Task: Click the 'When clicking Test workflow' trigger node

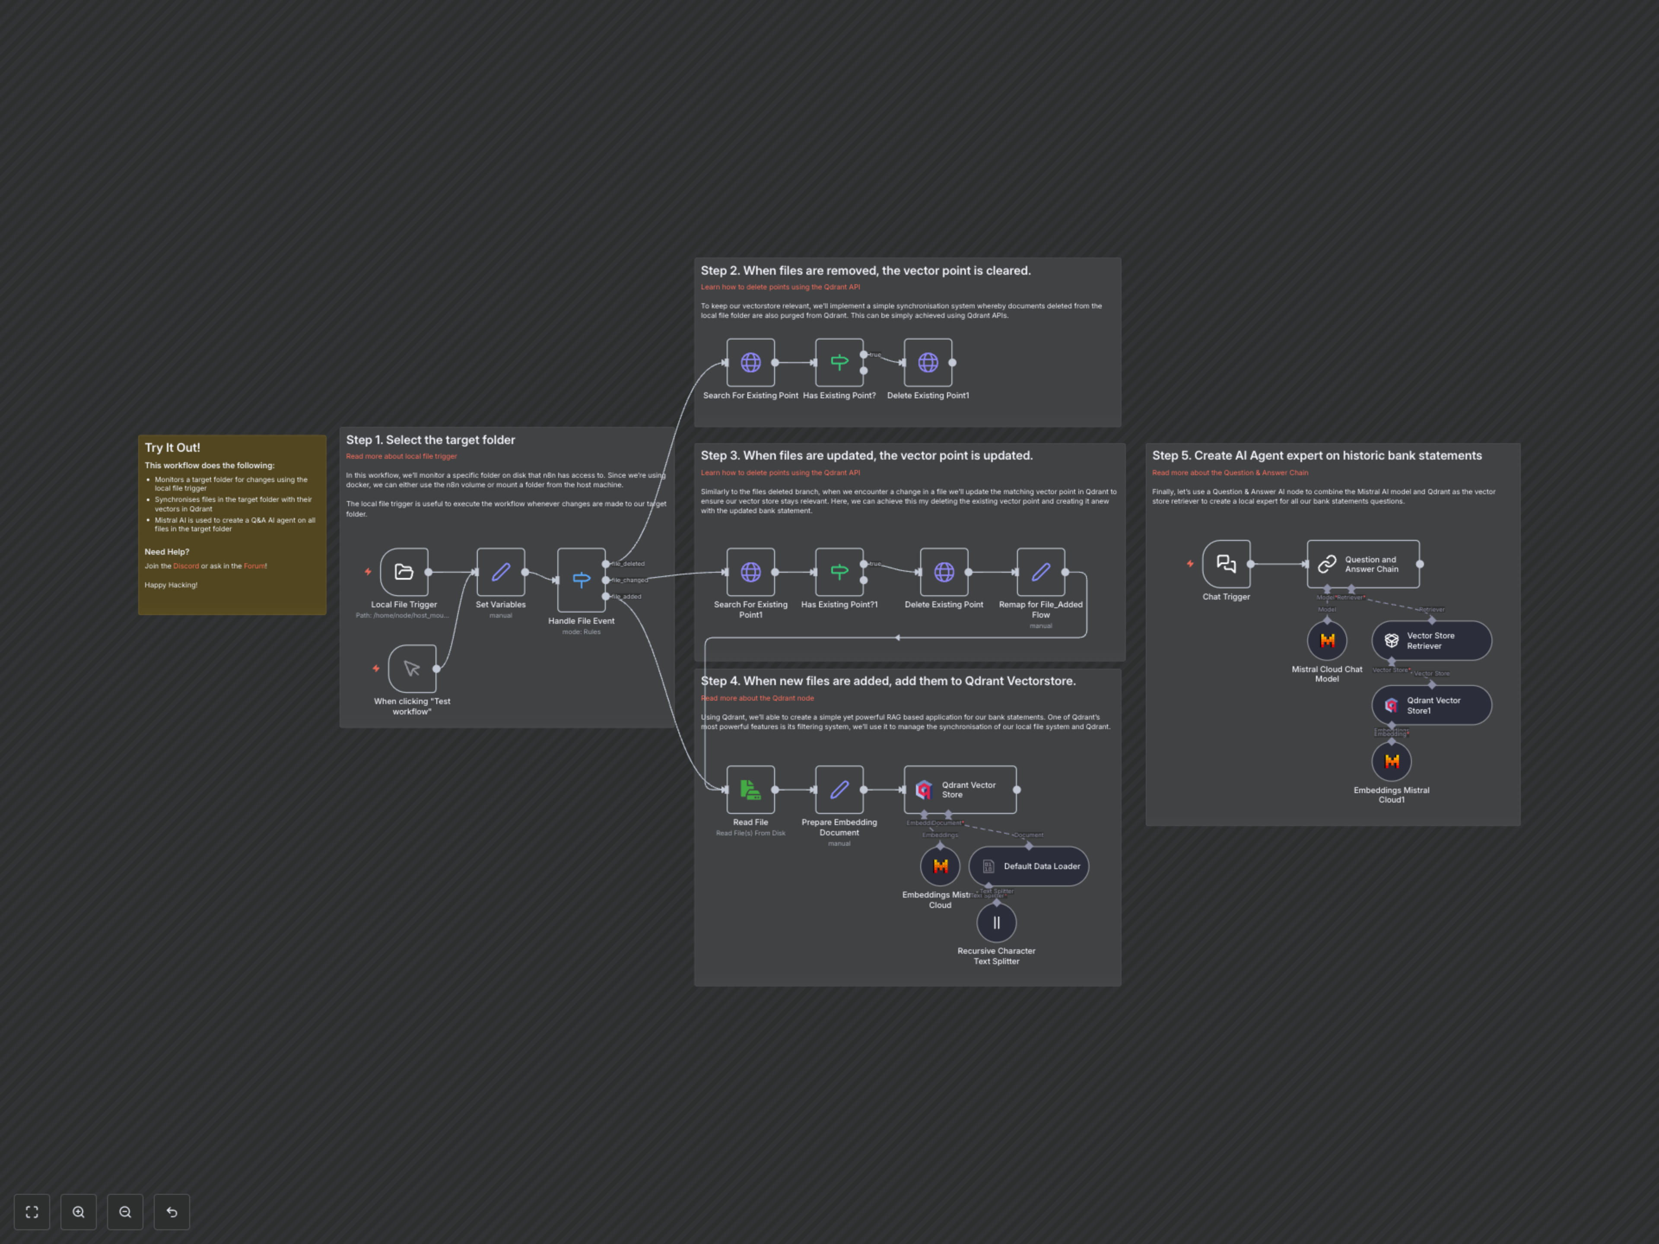Action: click(x=412, y=669)
